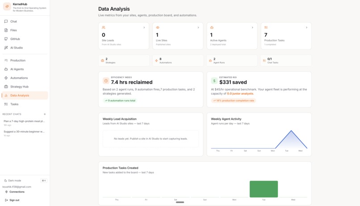The width and height of the screenshot is (360, 206).
Task: Click the Weekly Lead Acquisition title
Action: coord(119,119)
